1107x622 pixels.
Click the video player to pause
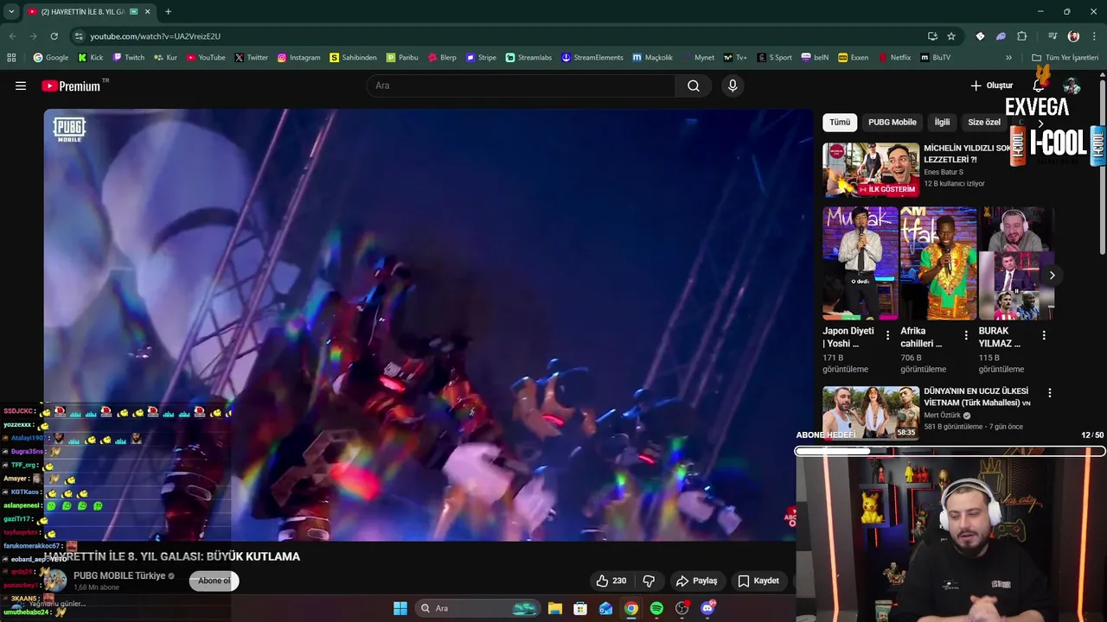[428, 325]
